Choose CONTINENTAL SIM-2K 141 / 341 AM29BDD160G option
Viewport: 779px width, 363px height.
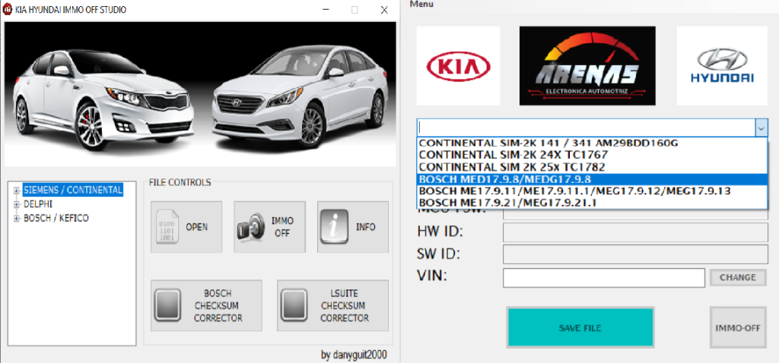[x=592, y=144]
